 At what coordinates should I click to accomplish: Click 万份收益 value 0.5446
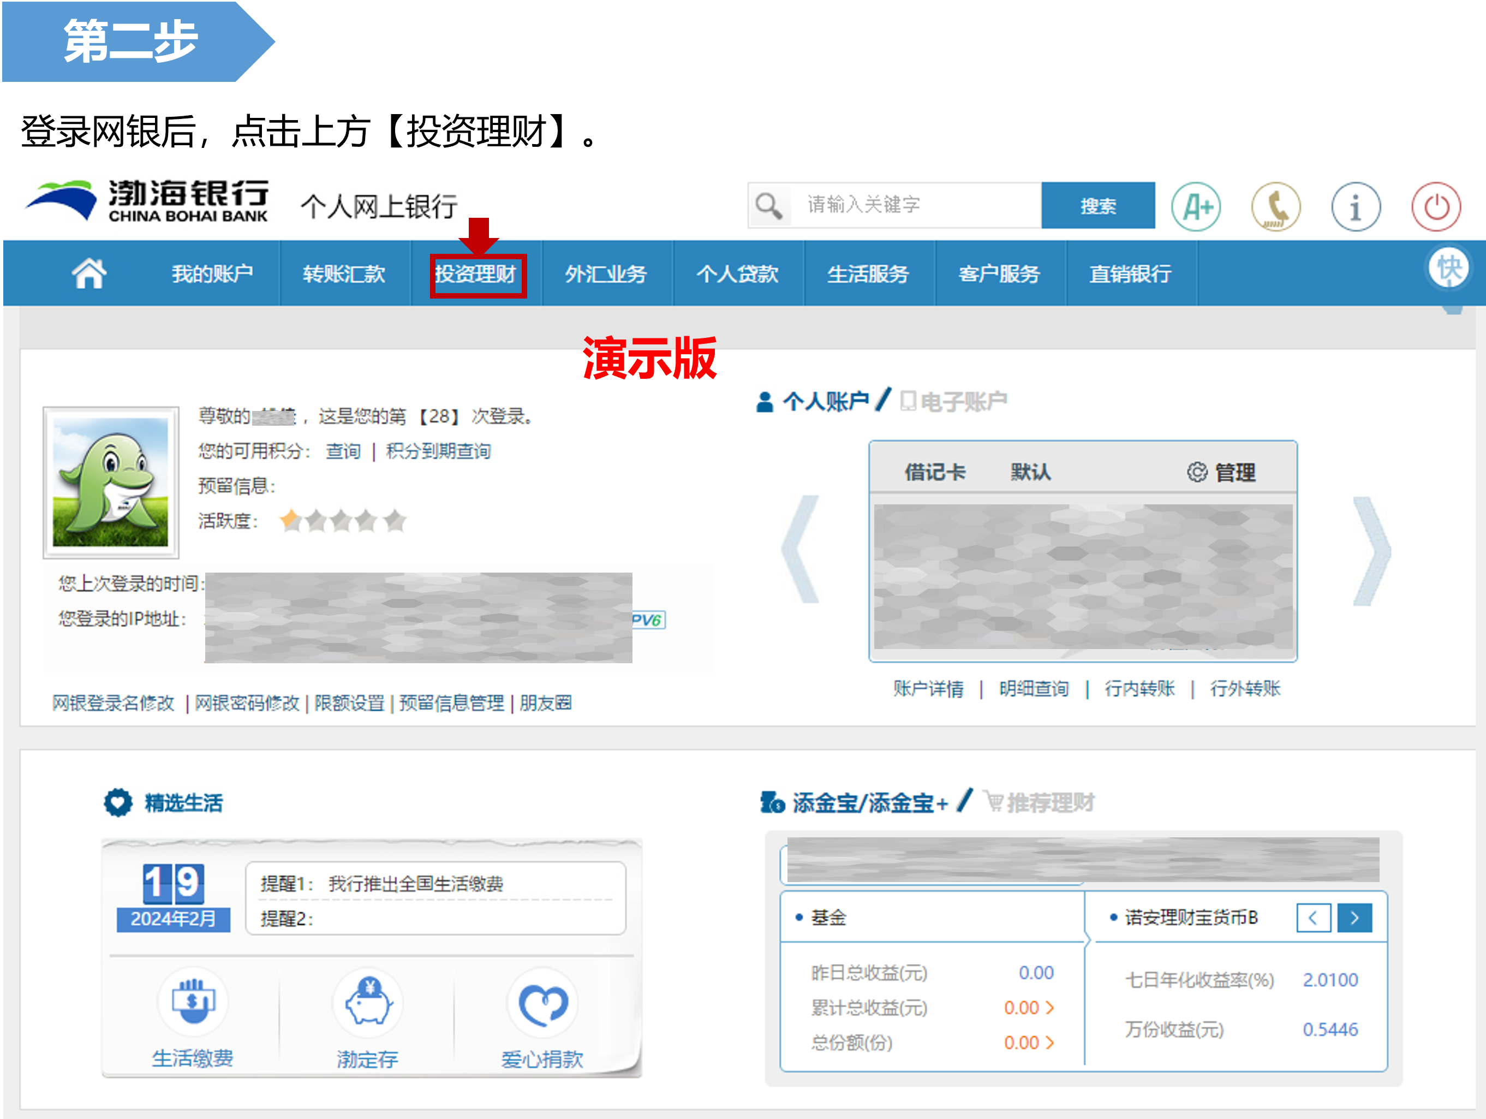[1330, 1029]
